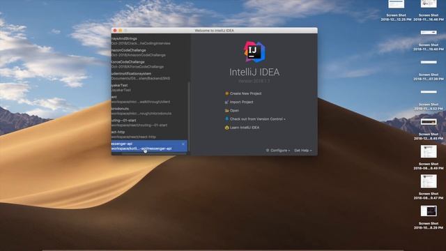Image resolution: width=446 pixels, height=251 pixels.
Task: Click the Open folder icon
Action: click(x=226, y=110)
